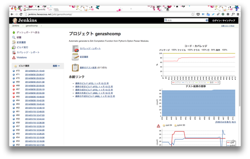Viewport: 250px width, 159px height.
Task: Click the build history weather icon
Action: tap(15, 66)
